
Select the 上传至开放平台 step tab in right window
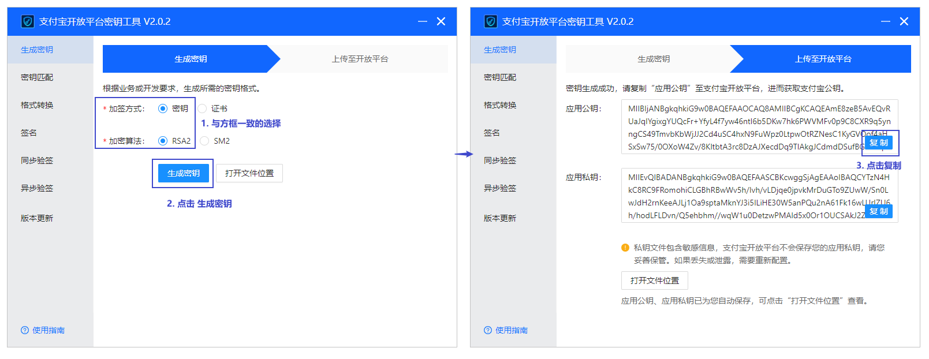pos(823,59)
